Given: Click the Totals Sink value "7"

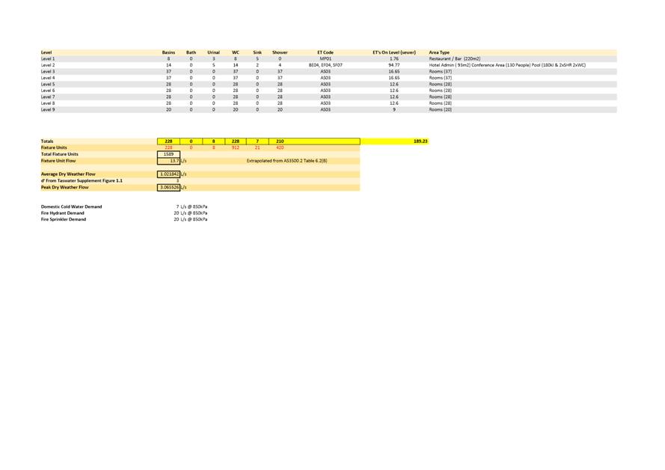Looking at the screenshot, I should pyautogui.click(x=257, y=141).
